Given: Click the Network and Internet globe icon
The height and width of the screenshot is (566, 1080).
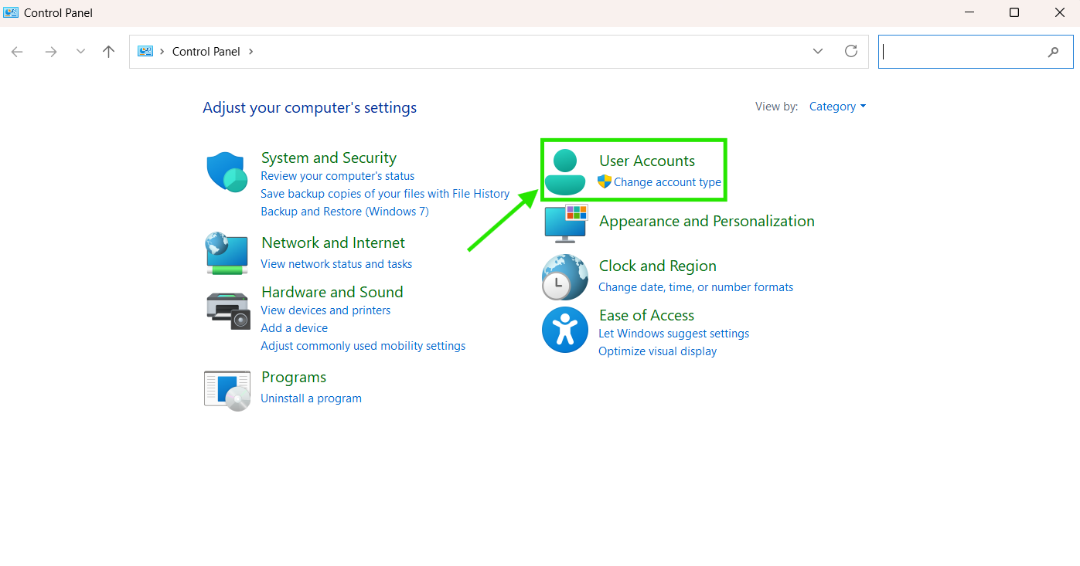Looking at the screenshot, I should point(227,252).
